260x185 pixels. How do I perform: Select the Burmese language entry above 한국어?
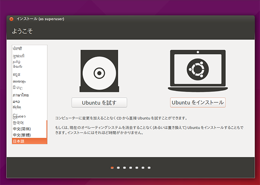point(29,116)
